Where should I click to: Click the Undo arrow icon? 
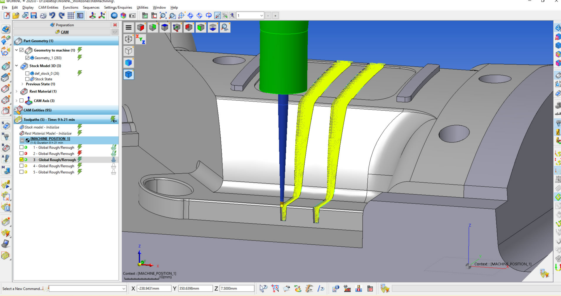pyautogui.click(x=52, y=16)
